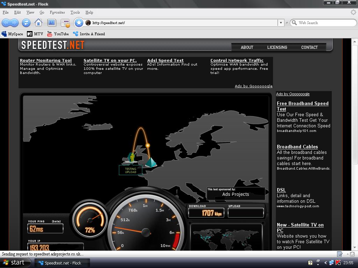This screenshot has width=358, height=268.
Task: Open the Go menu
Action: tap(42, 12)
